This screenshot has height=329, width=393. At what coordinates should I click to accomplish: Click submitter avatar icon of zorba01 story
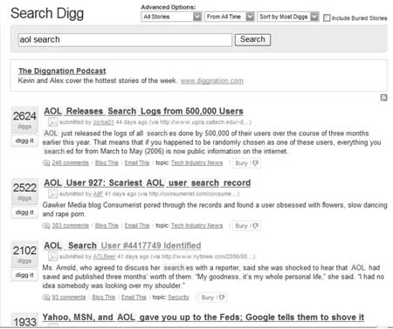52,122
